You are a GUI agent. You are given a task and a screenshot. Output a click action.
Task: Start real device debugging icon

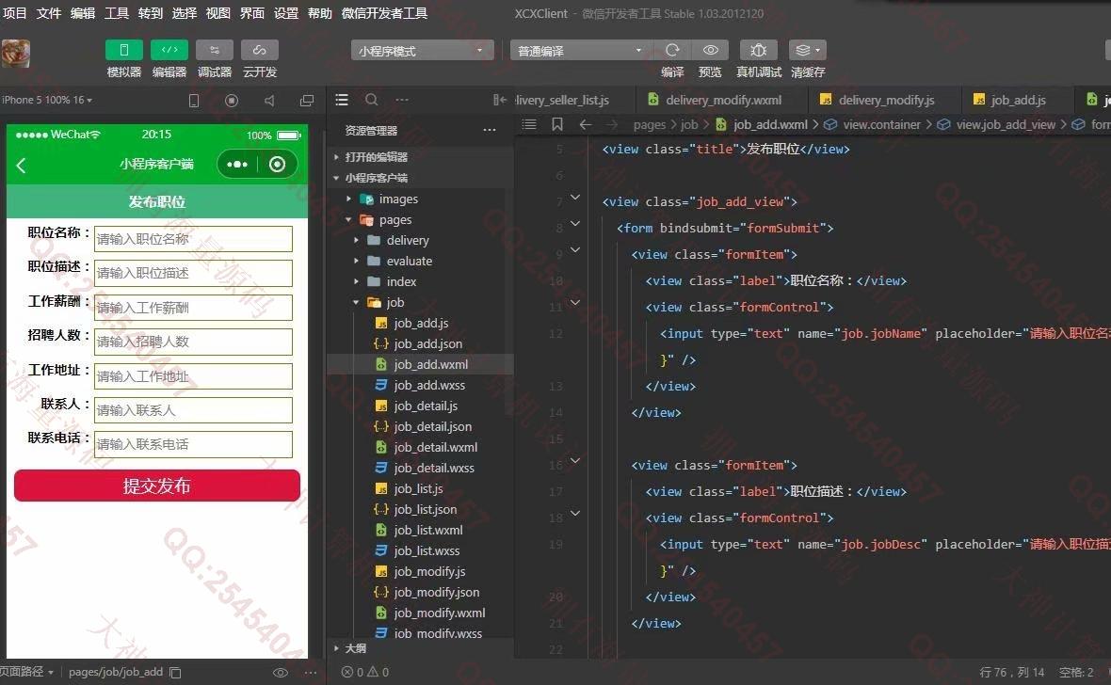coord(758,50)
